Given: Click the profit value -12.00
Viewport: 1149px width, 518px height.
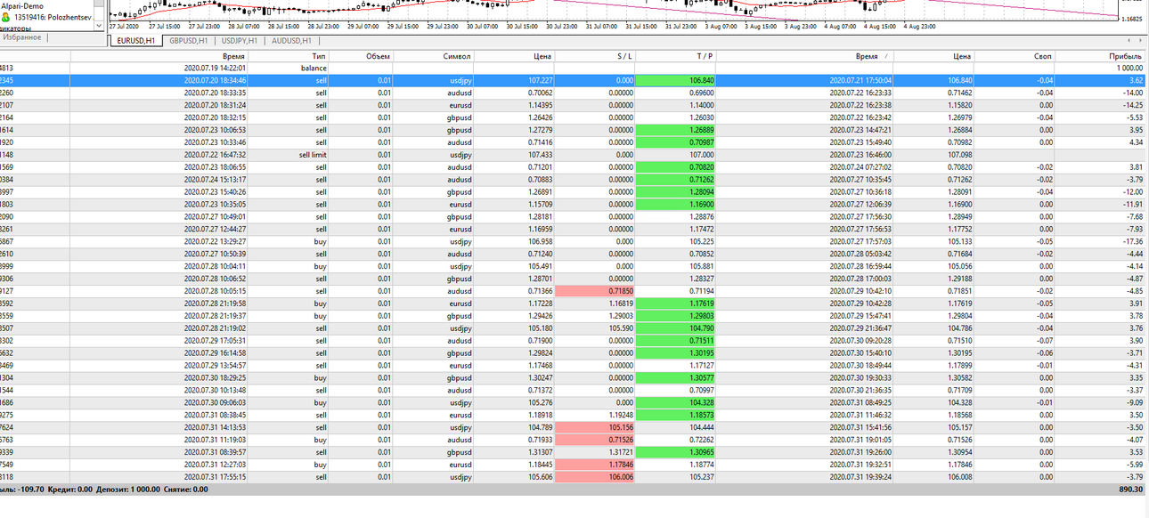Looking at the screenshot, I should coord(1131,191).
